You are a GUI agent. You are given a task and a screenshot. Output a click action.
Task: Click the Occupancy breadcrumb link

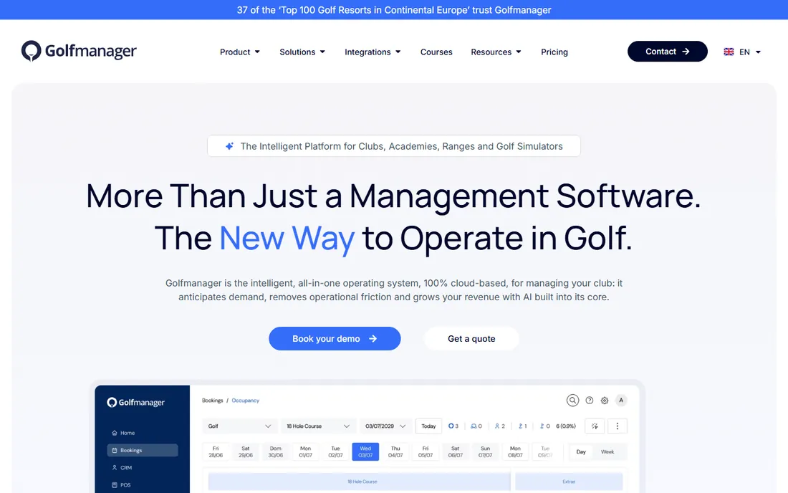[245, 401]
